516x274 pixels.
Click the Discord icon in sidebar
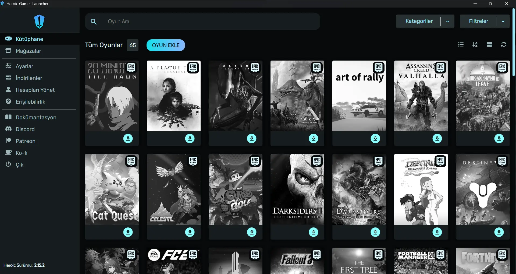(9, 129)
